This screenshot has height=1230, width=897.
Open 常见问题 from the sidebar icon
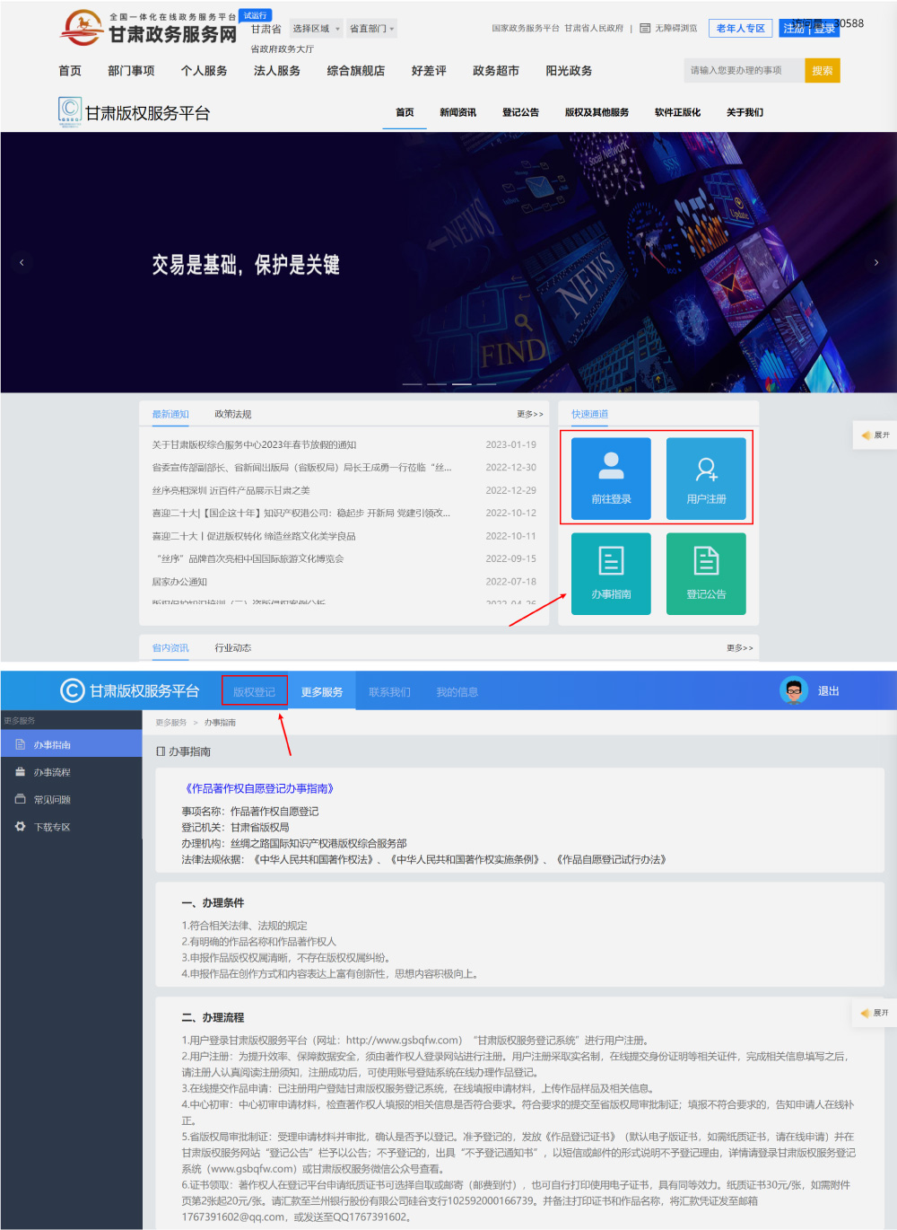tap(21, 799)
